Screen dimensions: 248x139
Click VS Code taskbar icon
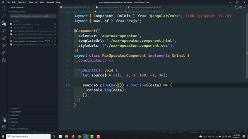tap(86, 136)
